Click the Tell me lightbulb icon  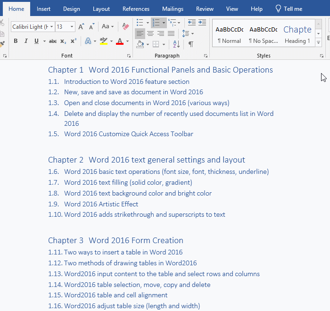pyautogui.click(x=278, y=8)
